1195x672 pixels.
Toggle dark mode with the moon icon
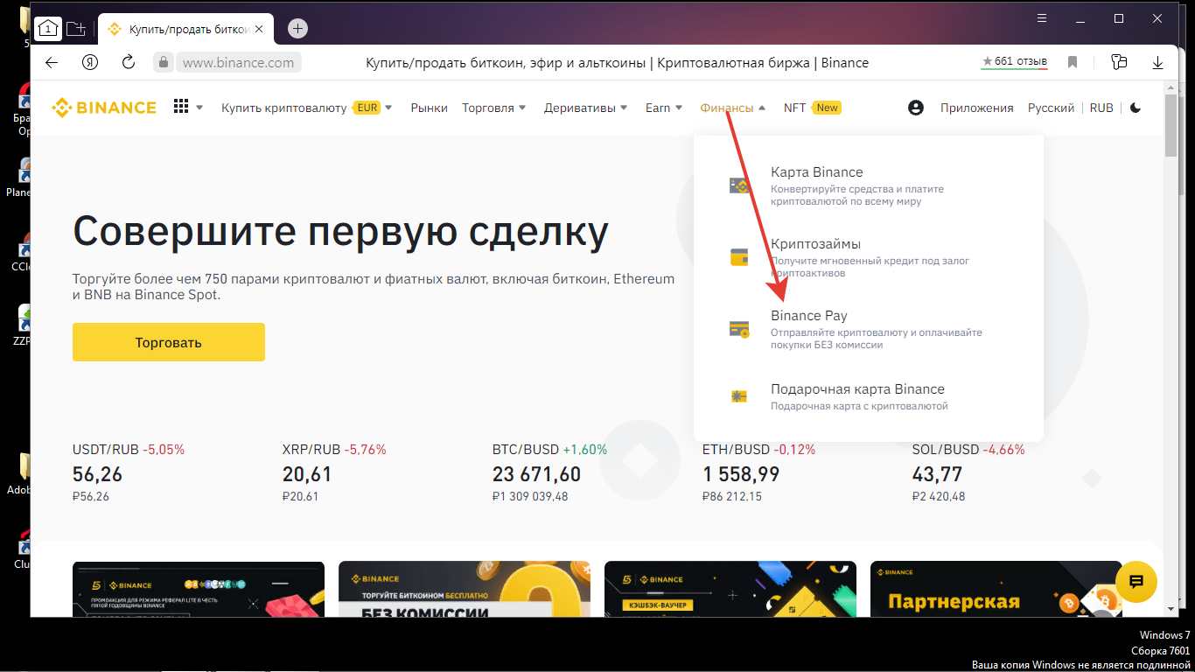click(1136, 108)
